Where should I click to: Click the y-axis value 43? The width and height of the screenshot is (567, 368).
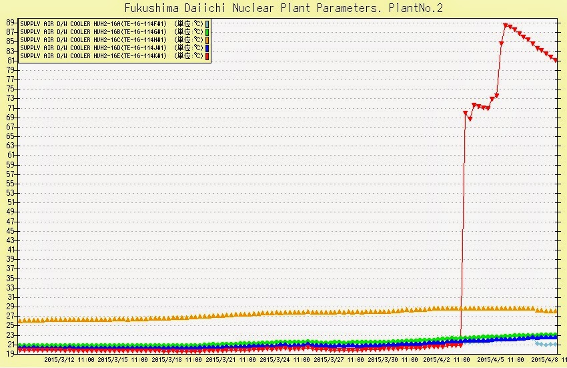10,240
